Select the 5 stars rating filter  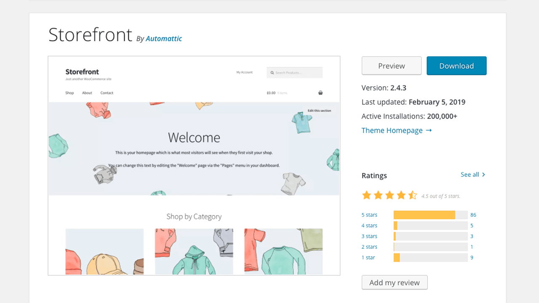(x=369, y=215)
